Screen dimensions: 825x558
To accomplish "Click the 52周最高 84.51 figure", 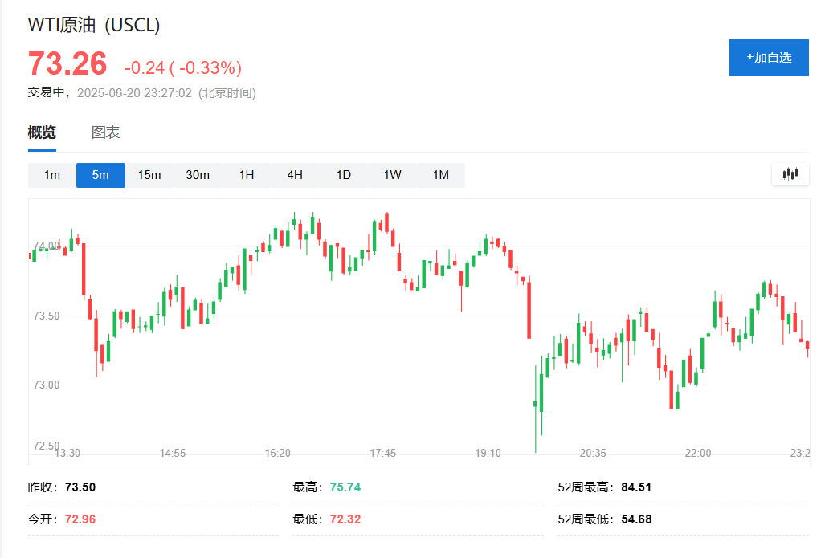I will click(636, 487).
